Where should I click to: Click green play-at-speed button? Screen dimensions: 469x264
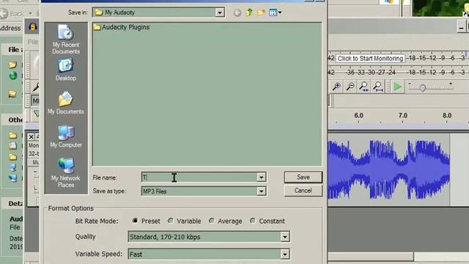click(x=397, y=87)
